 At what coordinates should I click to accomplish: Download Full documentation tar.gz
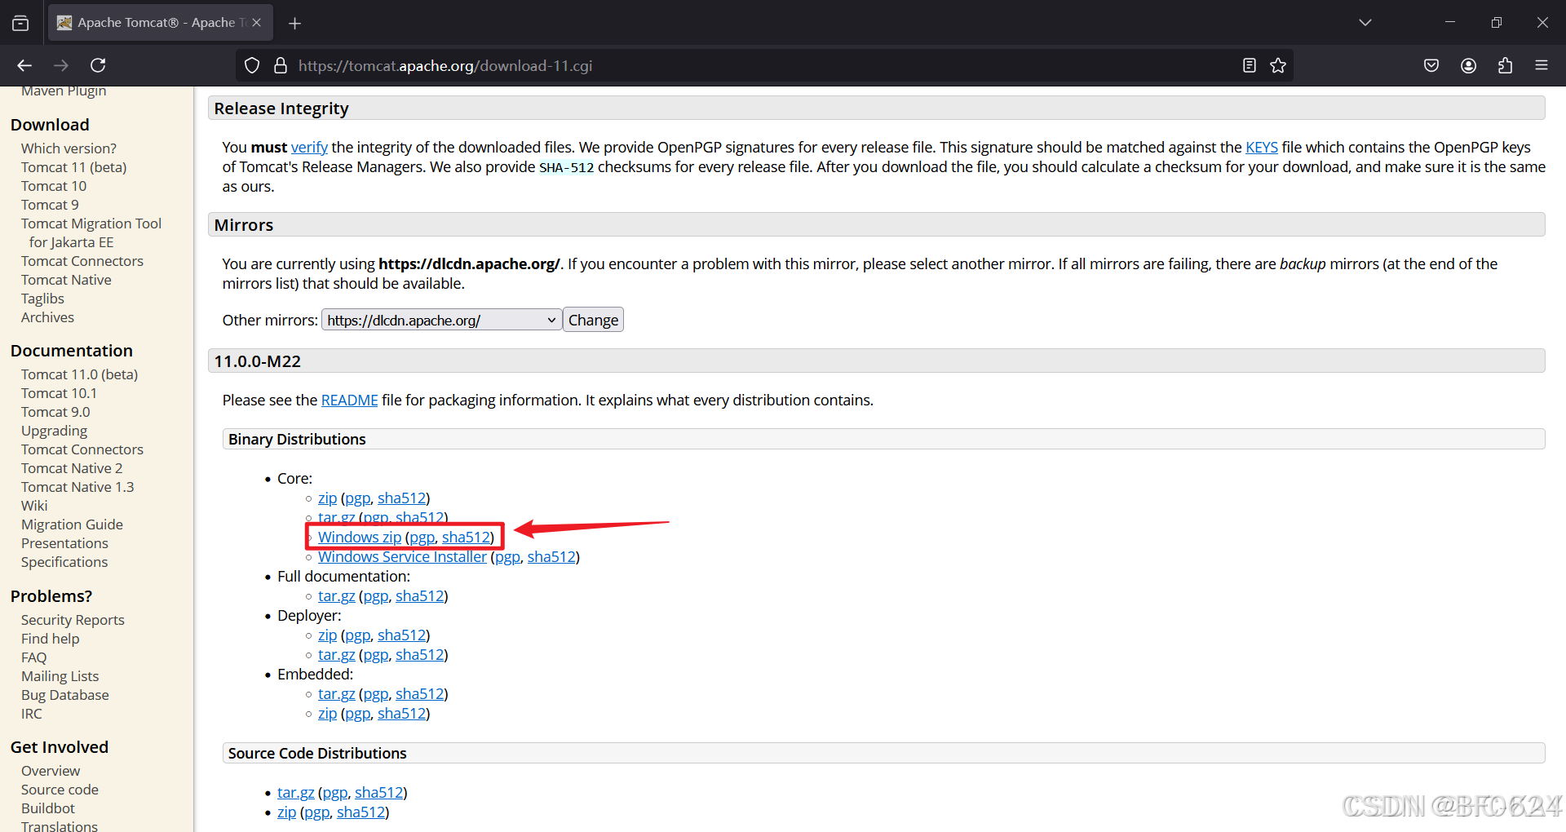[x=336, y=595]
